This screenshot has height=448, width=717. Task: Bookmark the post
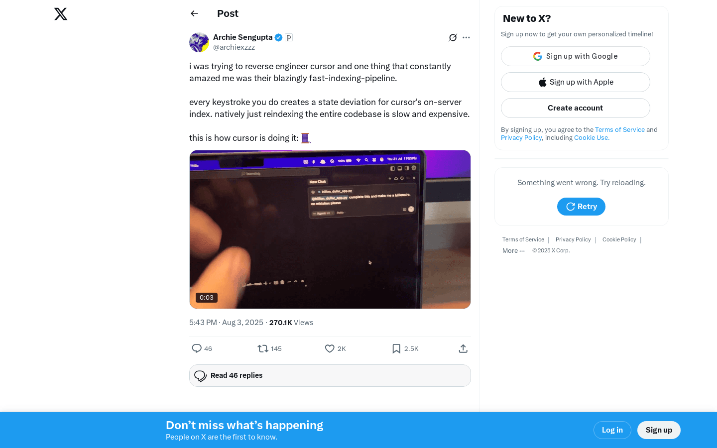point(396,348)
